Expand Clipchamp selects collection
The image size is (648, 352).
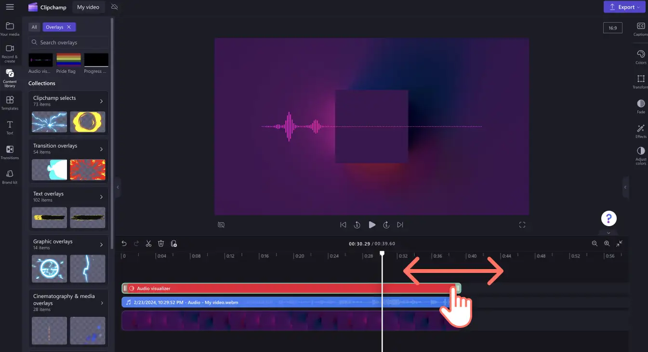coord(101,101)
